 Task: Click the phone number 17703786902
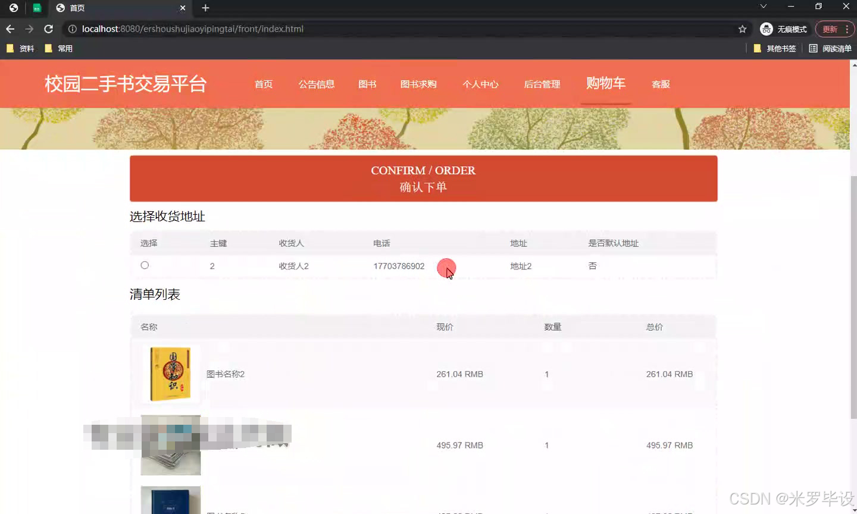click(399, 266)
